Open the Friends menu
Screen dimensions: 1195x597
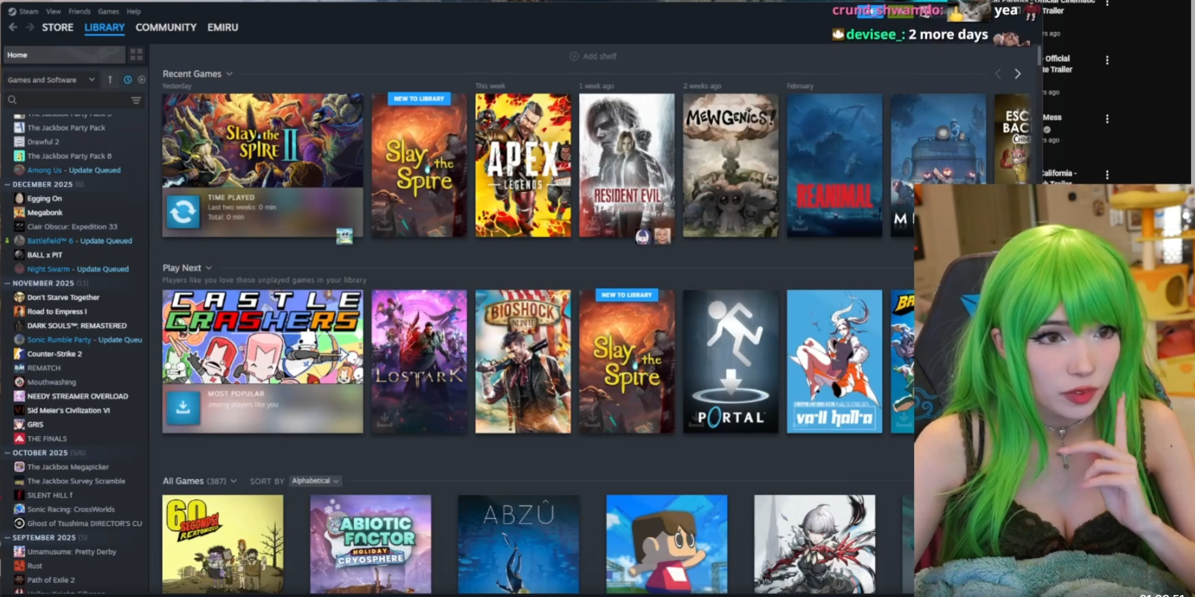tap(80, 11)
